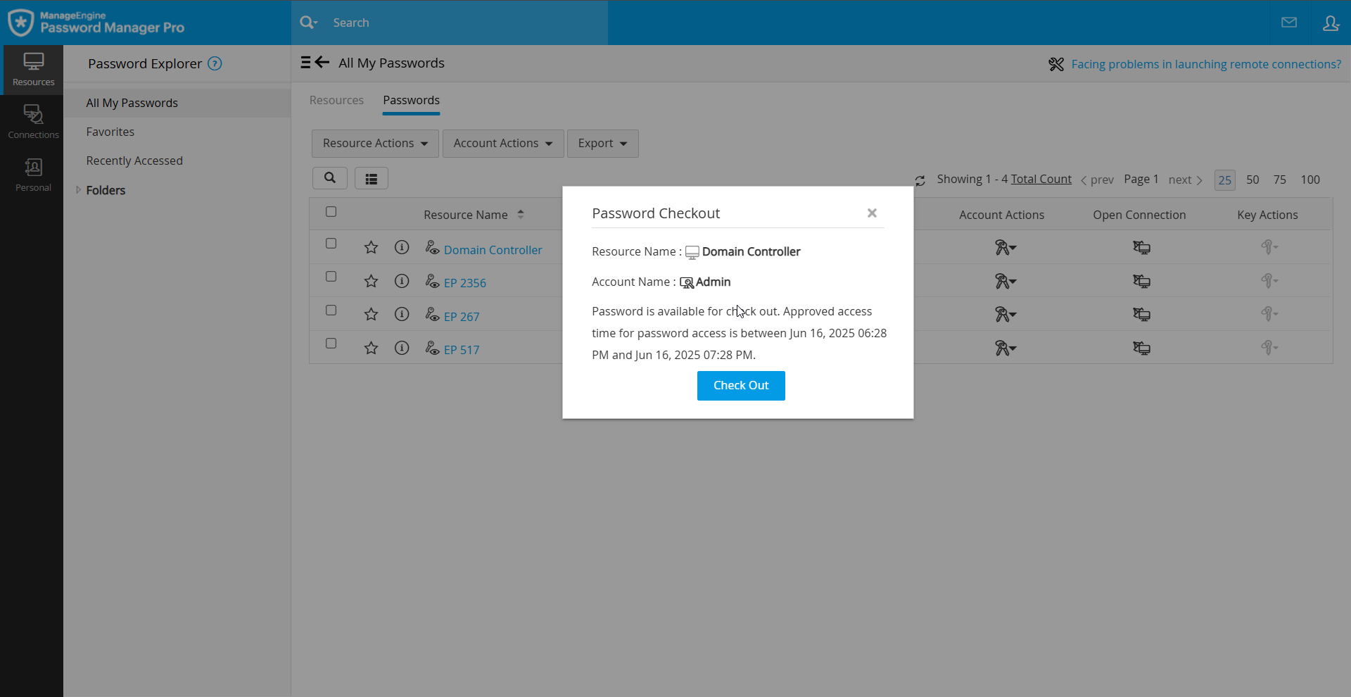Open the EP 2356 resource link
Image resolution: width=1351 pixels, height=697 pixels.
tap(465, 283)
